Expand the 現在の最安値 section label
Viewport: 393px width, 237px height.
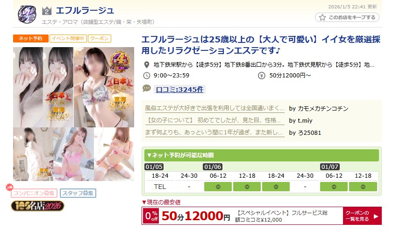pyautogui.click(x=161, y=202)
